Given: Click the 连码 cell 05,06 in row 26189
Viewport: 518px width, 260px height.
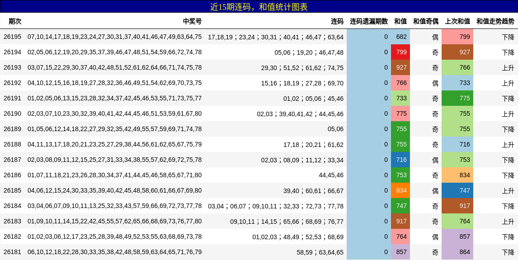Looking at the screenshot, I should (336, 129).
